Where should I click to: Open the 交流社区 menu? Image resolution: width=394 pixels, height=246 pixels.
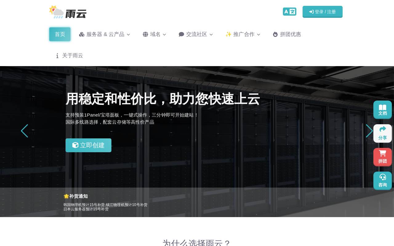196,34
